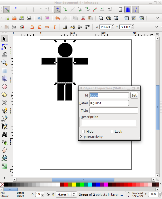Screen dimensions: 162x199
Task: Click the no-color X swatch
Action: pyautogui.click(x=2, y=184)
